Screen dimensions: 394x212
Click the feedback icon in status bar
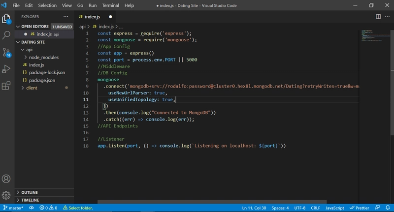coord(377,208)
